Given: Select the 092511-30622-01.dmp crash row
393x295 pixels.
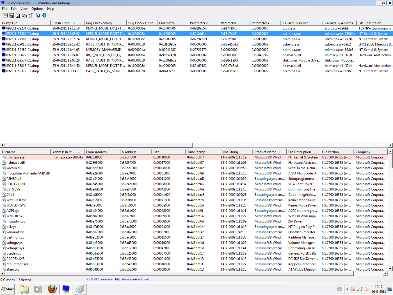Looking at the screenshot, I should pos(196,55).
